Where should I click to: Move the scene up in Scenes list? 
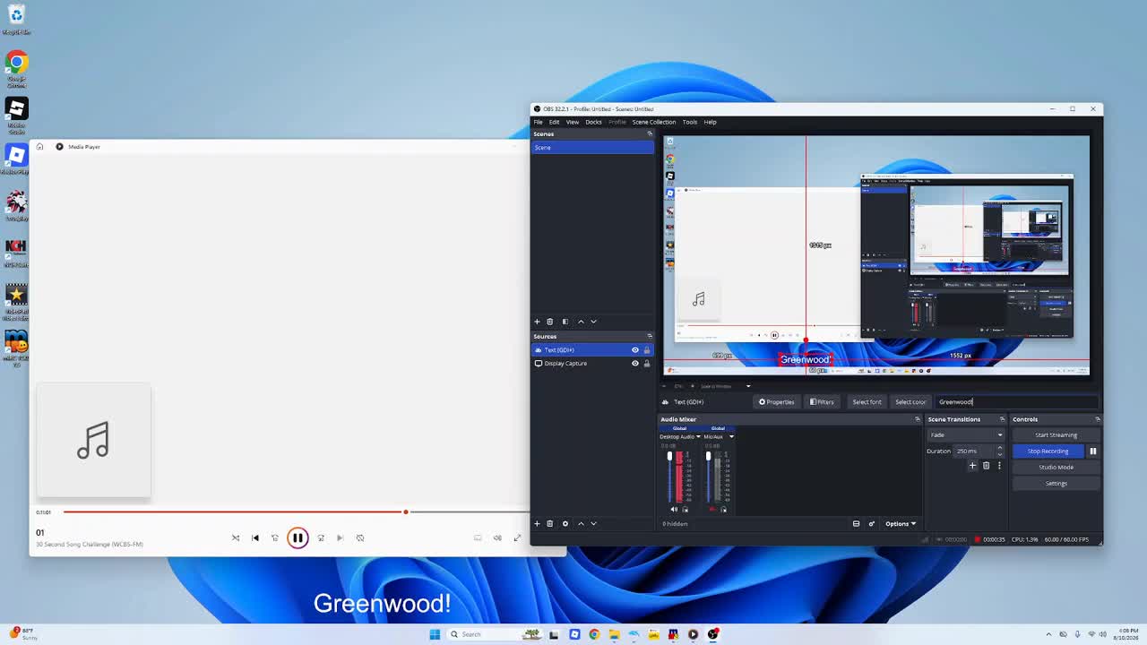[581, 322]
